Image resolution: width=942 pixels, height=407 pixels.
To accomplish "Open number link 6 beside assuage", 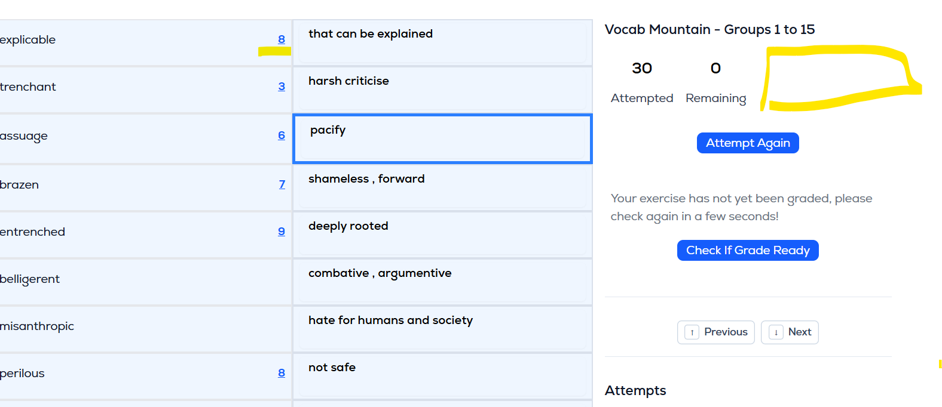I will coord(282,135).
